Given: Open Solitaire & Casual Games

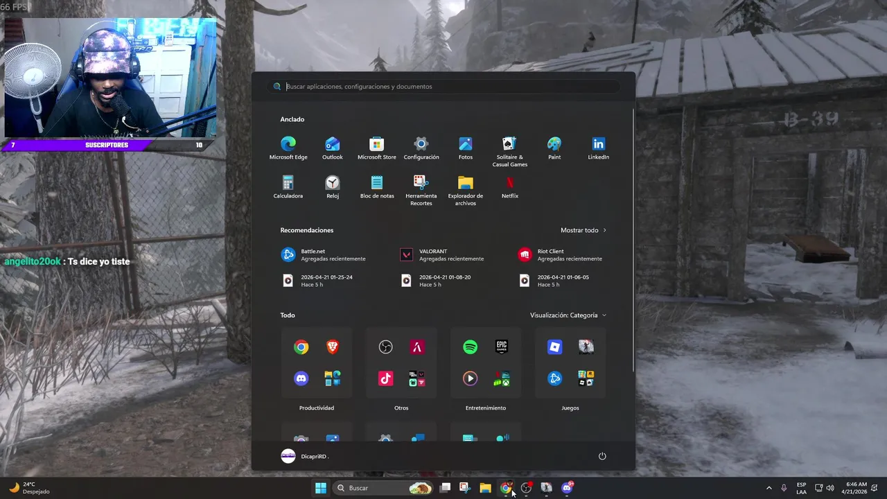Looking at the screenshot, I should click(510, 152).
